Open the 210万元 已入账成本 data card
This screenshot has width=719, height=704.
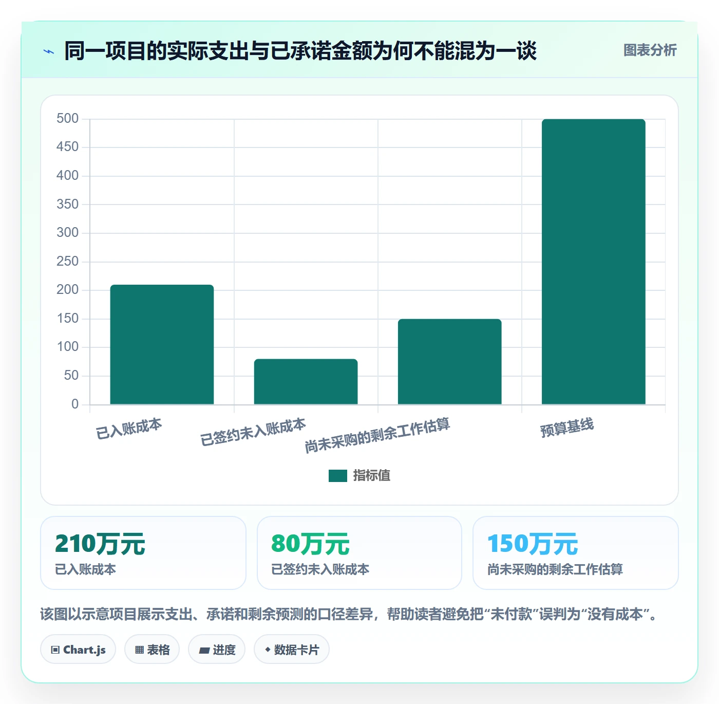coord(143,553)
